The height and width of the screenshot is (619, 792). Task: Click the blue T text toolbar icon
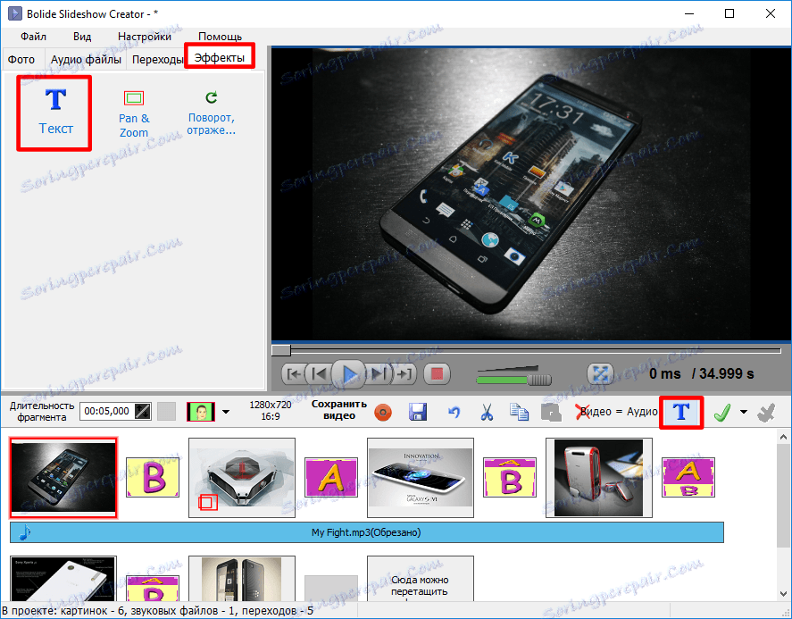681,412
